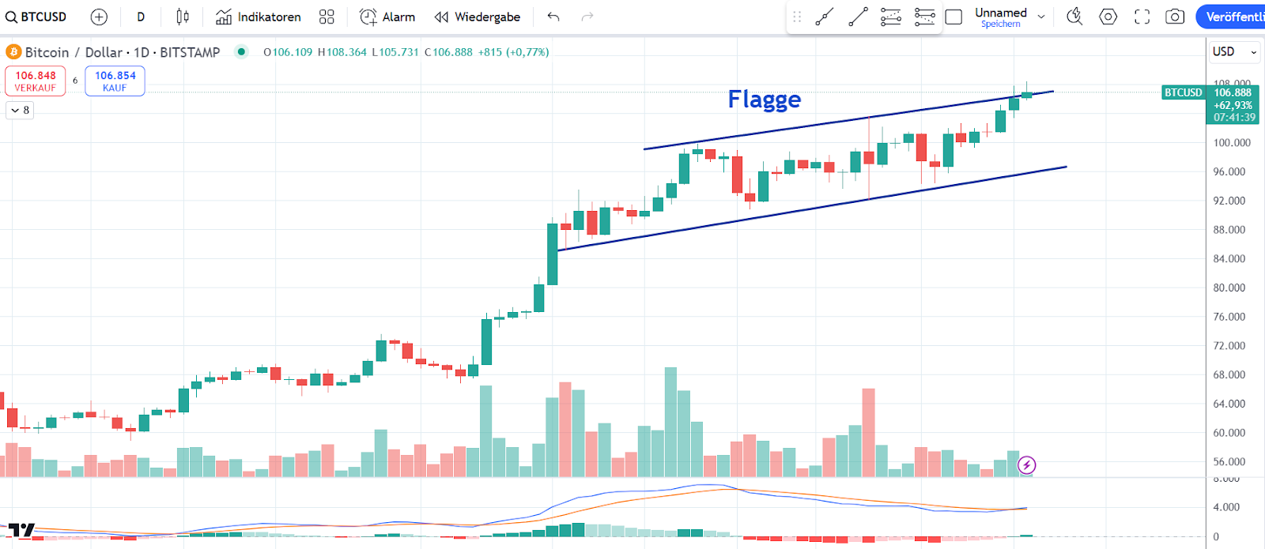Click the countdown timer 07:41:39
The height and width of the screenshot is (549, 1265).
coord(1234,117)
